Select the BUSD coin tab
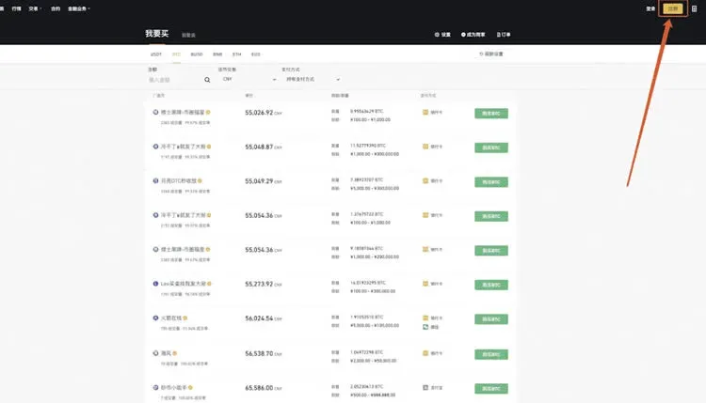The image size is (706, 403). coord(197,54)
